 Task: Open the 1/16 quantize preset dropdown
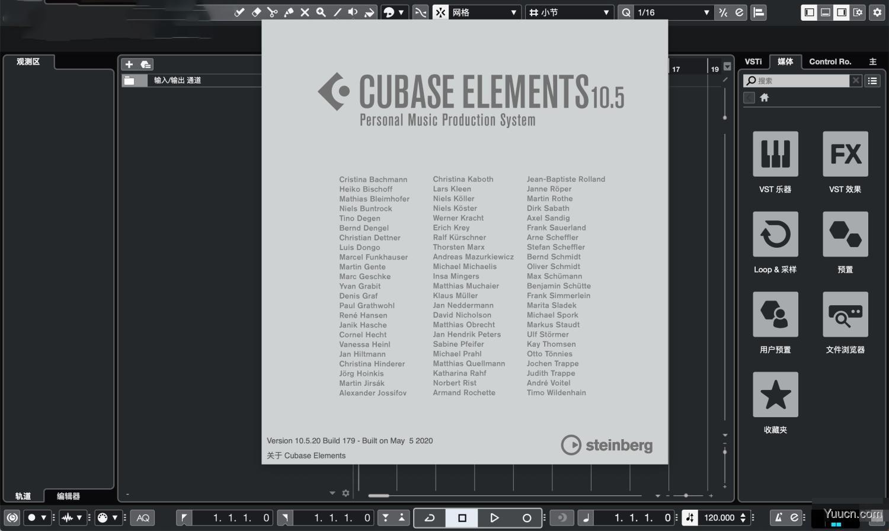pos(674,12)
